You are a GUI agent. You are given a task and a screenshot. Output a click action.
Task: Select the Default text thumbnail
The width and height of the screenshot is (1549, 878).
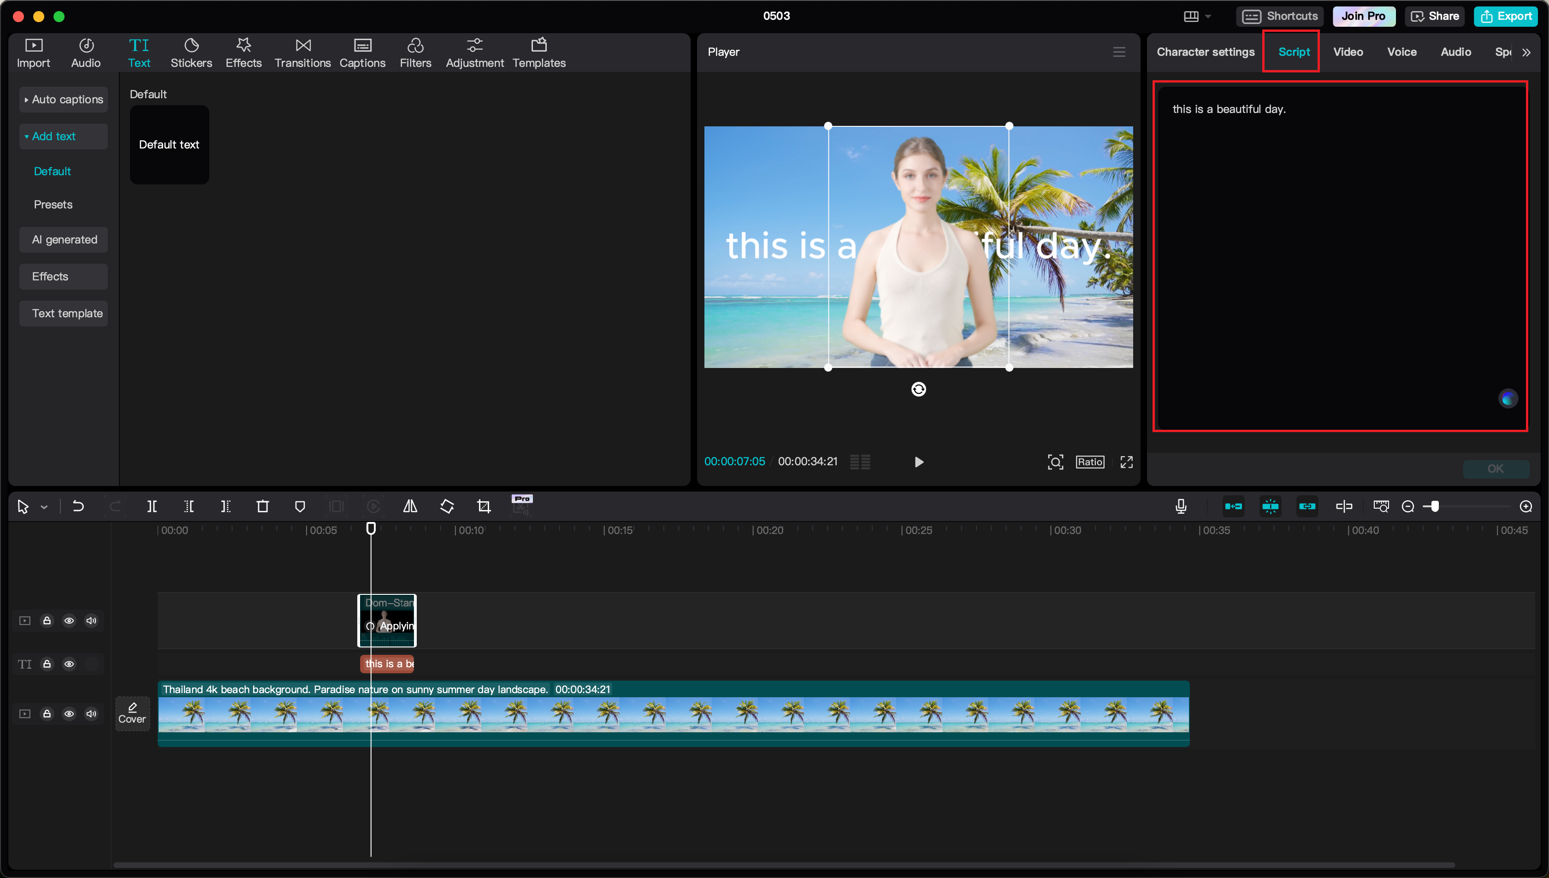(169, 144)
